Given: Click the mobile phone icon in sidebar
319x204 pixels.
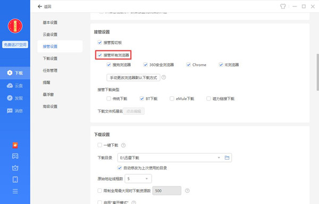Looking at the screenshot, I should (x=15, y=180).
